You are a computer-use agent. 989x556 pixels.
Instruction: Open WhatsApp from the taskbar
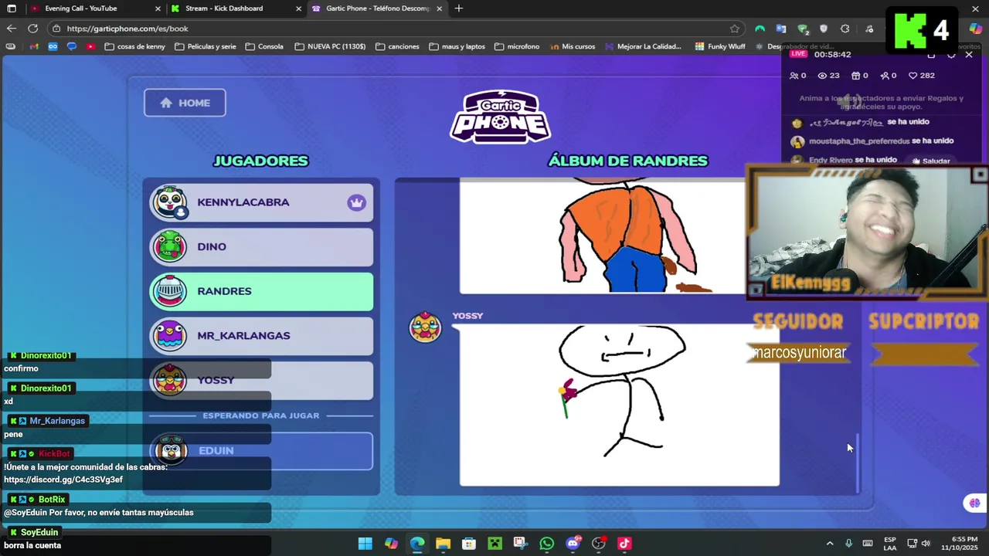pos(546,544)
